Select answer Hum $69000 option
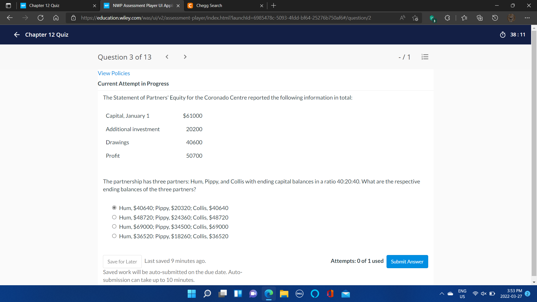This screenshot has width=537, height=302. pyautogui.click(x=114, y=226)
